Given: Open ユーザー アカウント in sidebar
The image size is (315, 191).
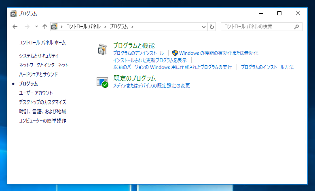Looking at the screenshot, I should 36,93.
